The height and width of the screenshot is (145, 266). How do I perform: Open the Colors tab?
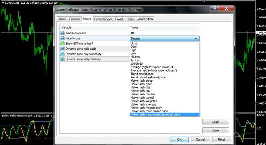click(x=119, y=19)
